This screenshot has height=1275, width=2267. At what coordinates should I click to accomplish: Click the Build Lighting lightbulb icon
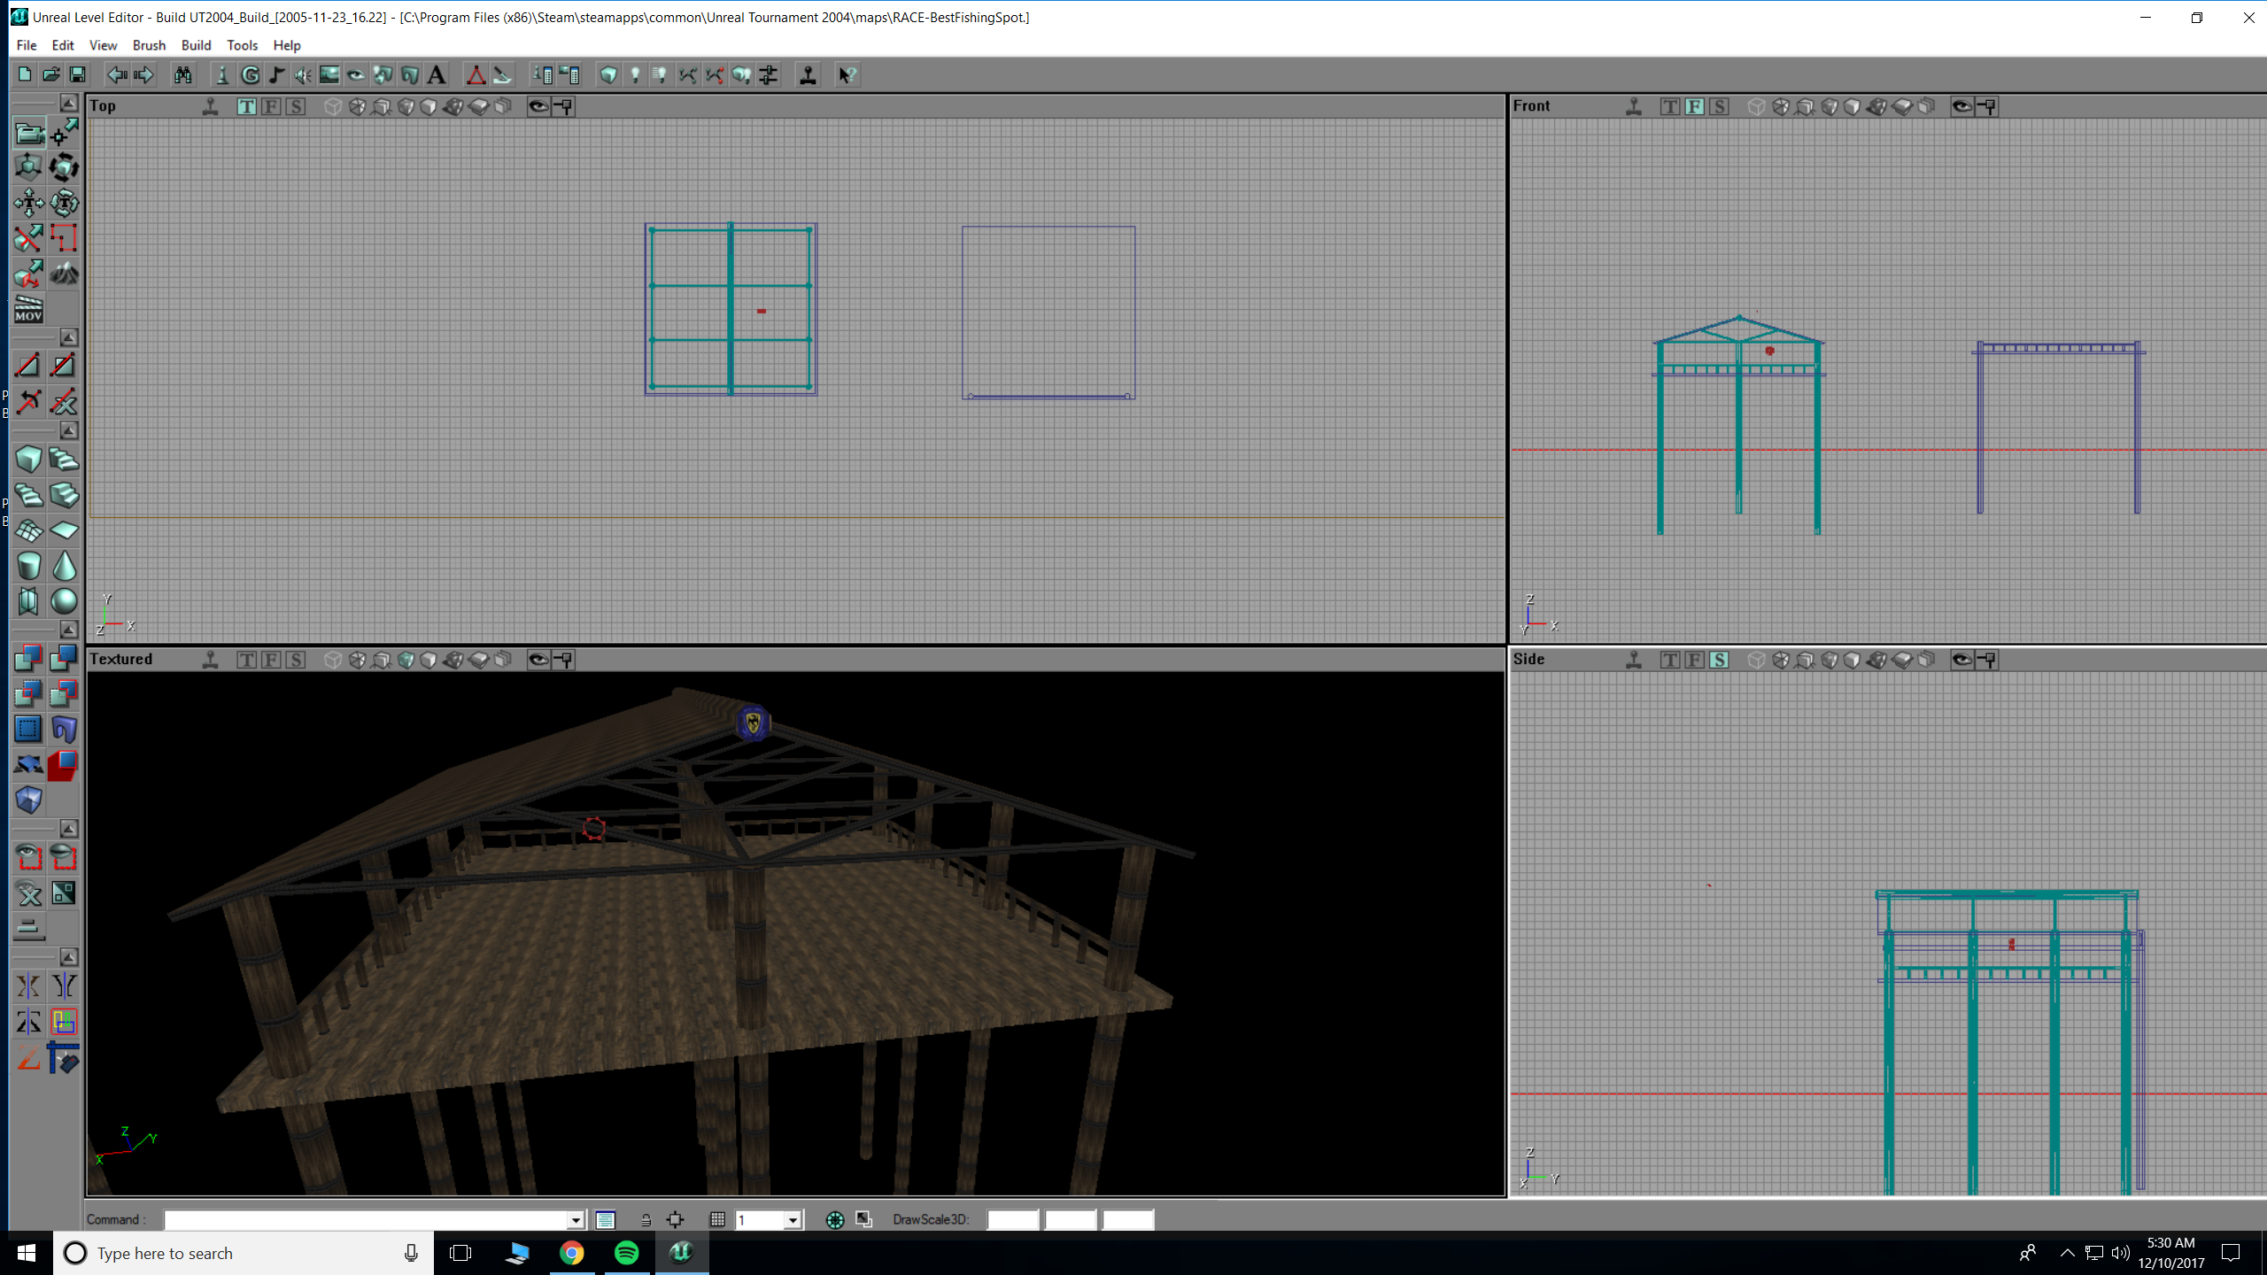635,75
